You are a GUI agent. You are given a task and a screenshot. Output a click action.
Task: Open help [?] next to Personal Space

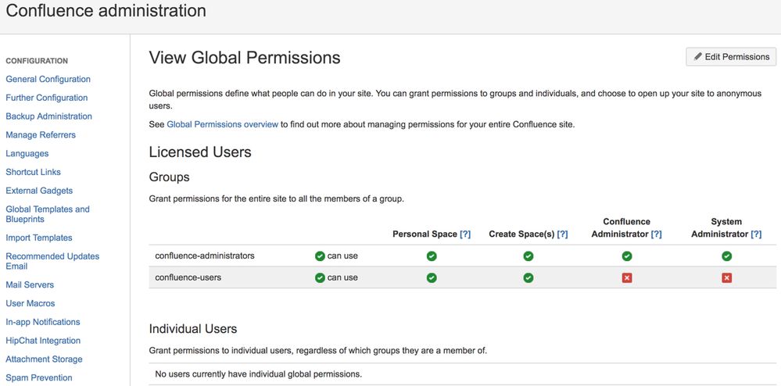pos(465,234)
